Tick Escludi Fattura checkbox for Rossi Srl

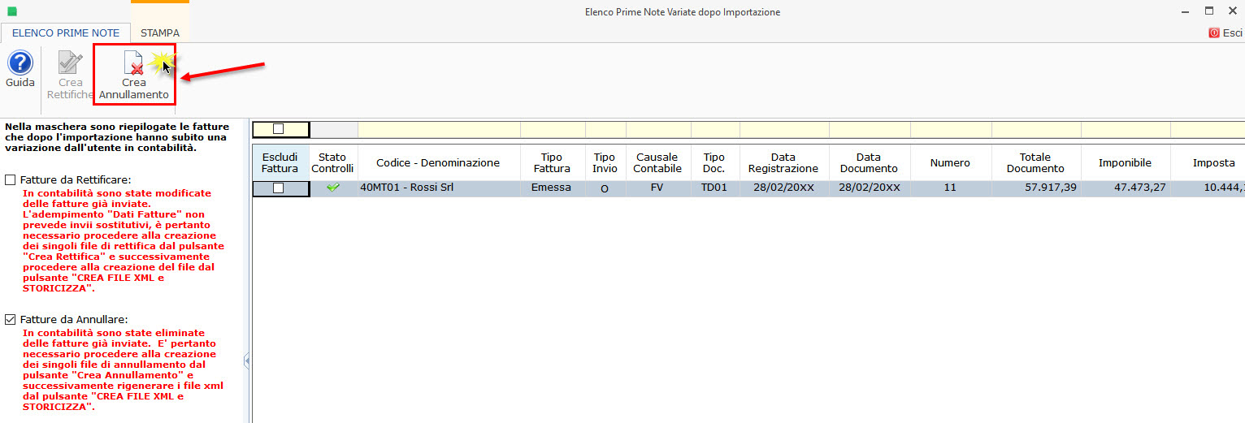coord(279,188)
